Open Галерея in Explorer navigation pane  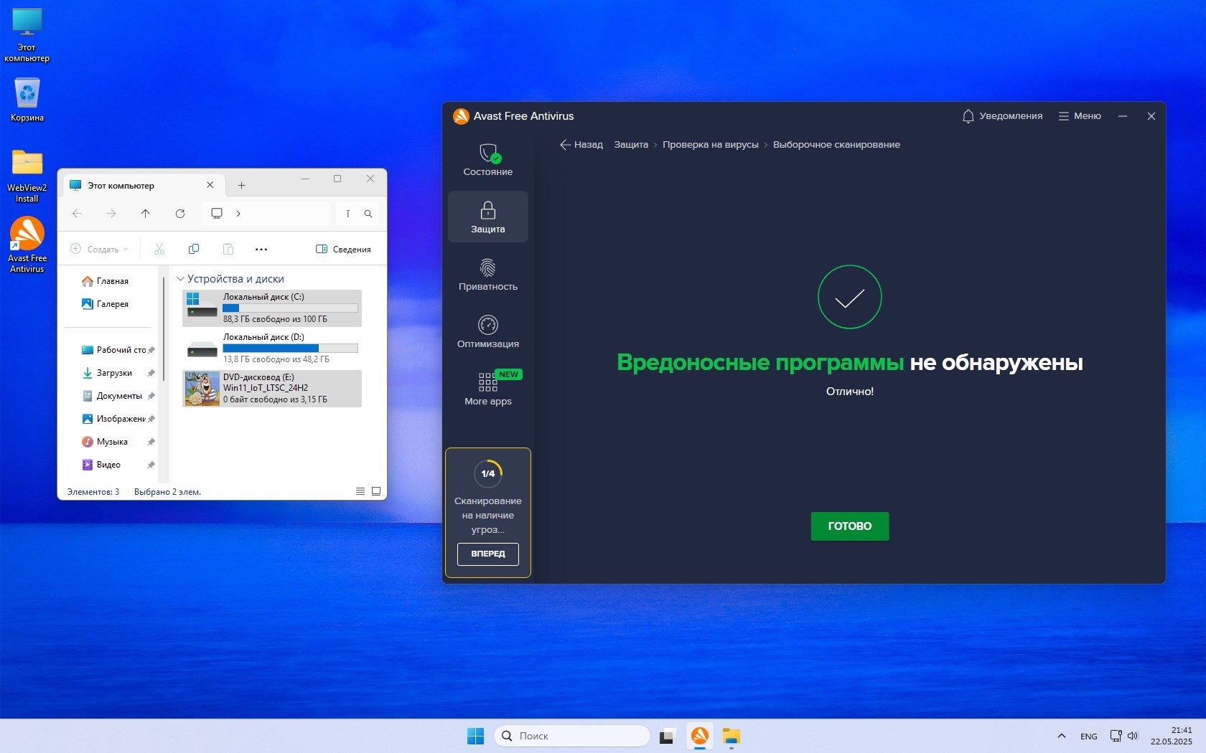(x=106, y=304)
